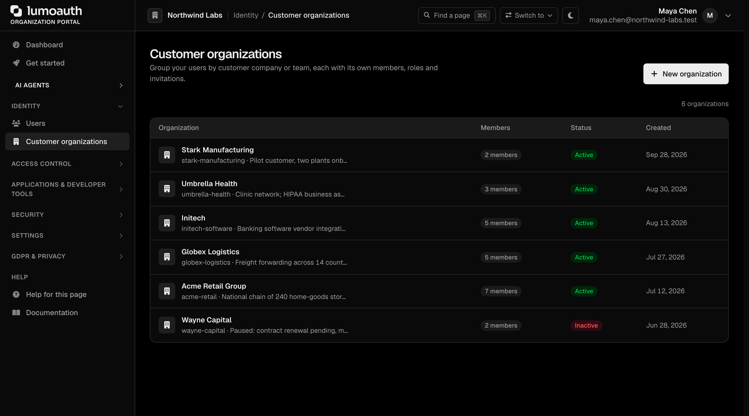
Task: Click the Created column header
Action: 658,128
